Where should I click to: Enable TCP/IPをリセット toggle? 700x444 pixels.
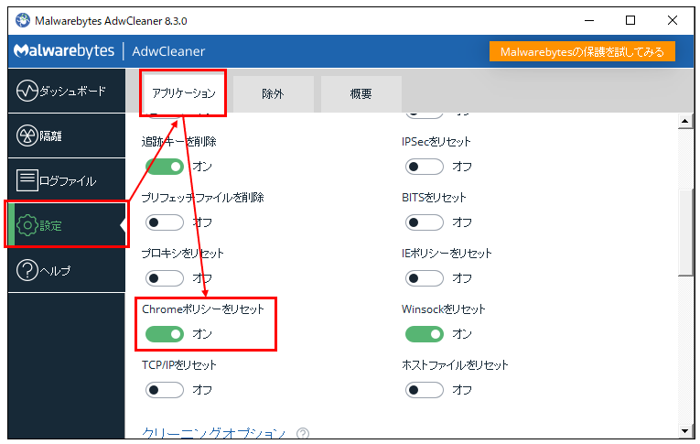(x=165, y=390)
